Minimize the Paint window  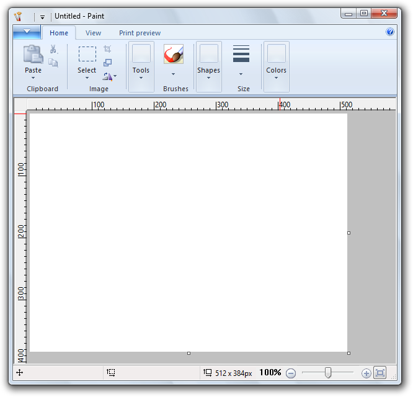click(x=349, y=14)
